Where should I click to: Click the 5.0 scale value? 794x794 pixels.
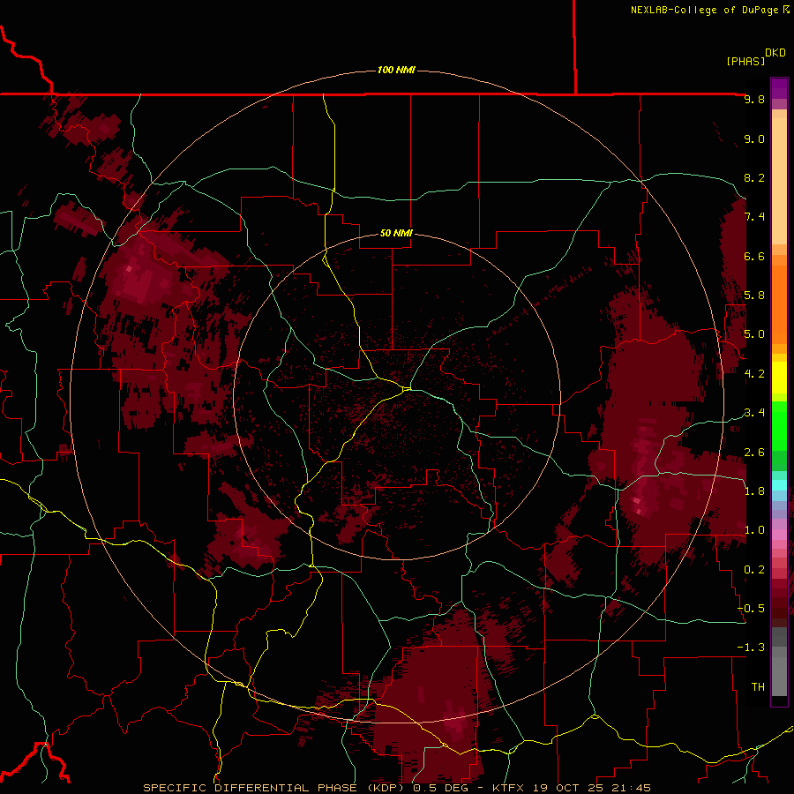pos(754,334)
